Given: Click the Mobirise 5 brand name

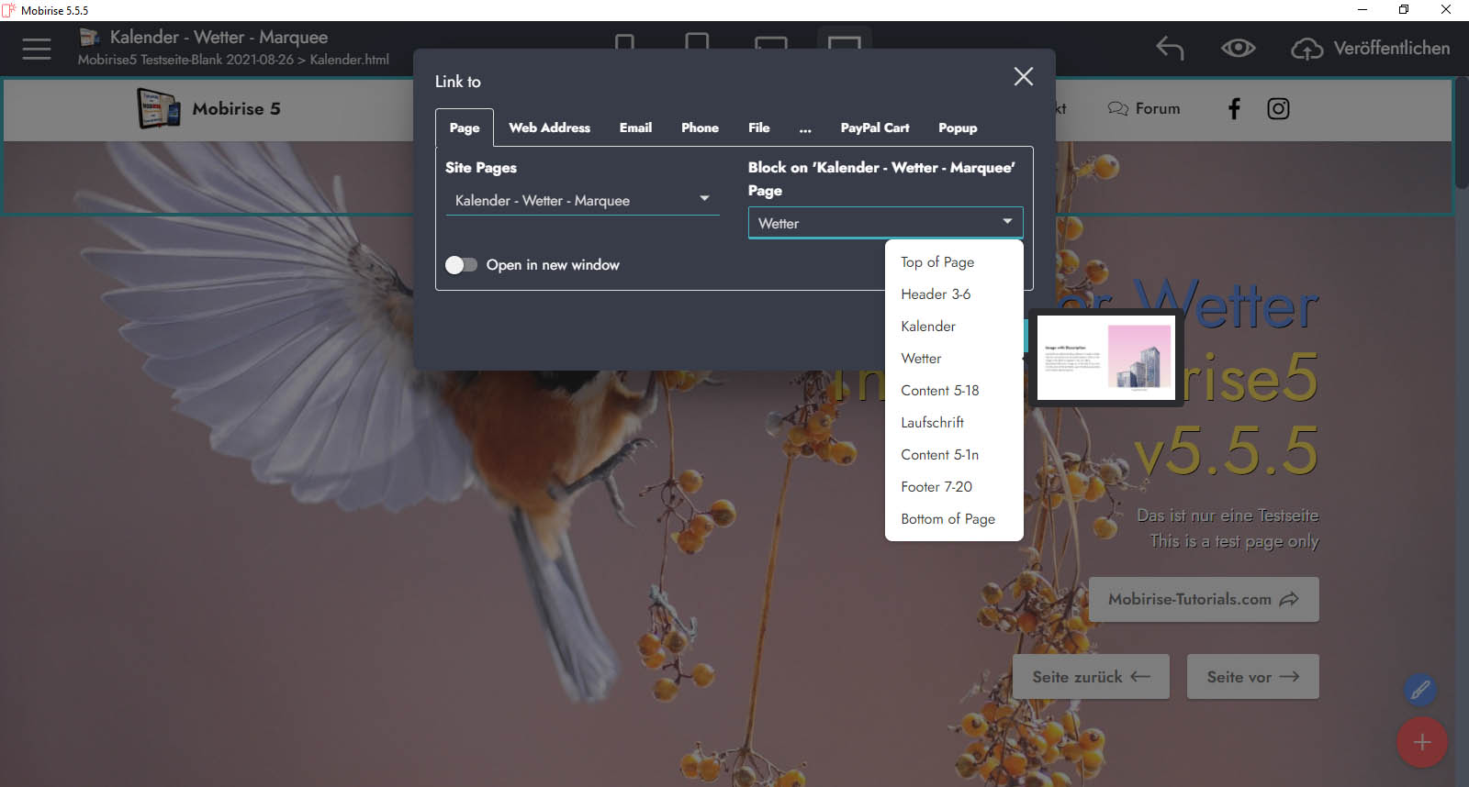Looking at the screenshot, I should 236,109.
